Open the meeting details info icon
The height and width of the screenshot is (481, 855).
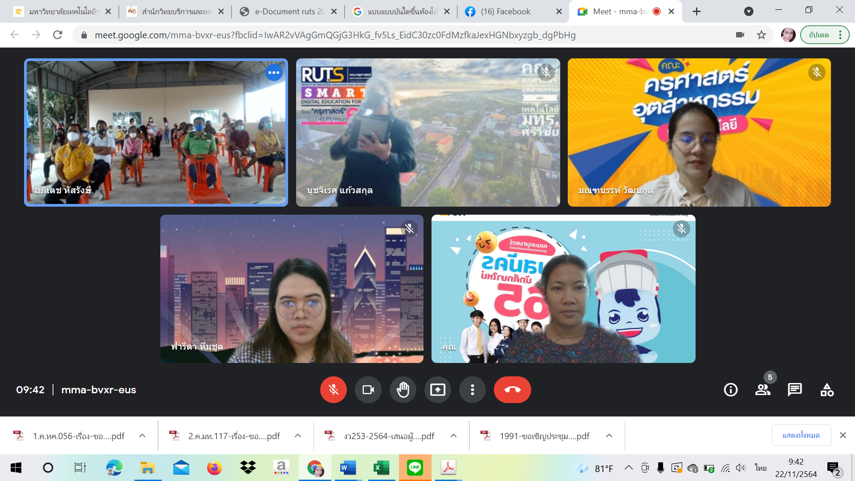(x=730, y=390)
